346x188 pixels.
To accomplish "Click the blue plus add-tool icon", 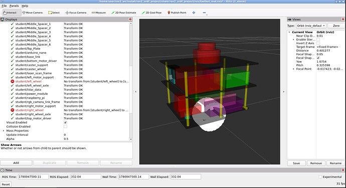I will coord(194,13).
